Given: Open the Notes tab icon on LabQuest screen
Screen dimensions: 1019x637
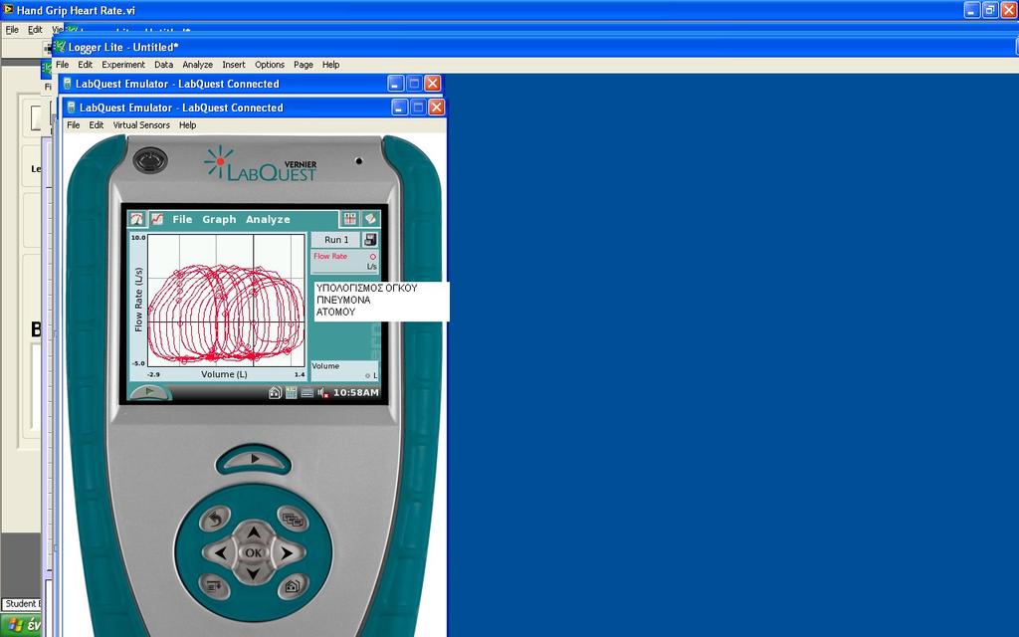Looking at the screenshot, I should tap(370, 219).
